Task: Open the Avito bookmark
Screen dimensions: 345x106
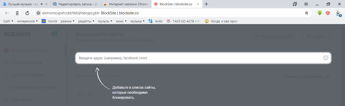Action: pos(156,21)
